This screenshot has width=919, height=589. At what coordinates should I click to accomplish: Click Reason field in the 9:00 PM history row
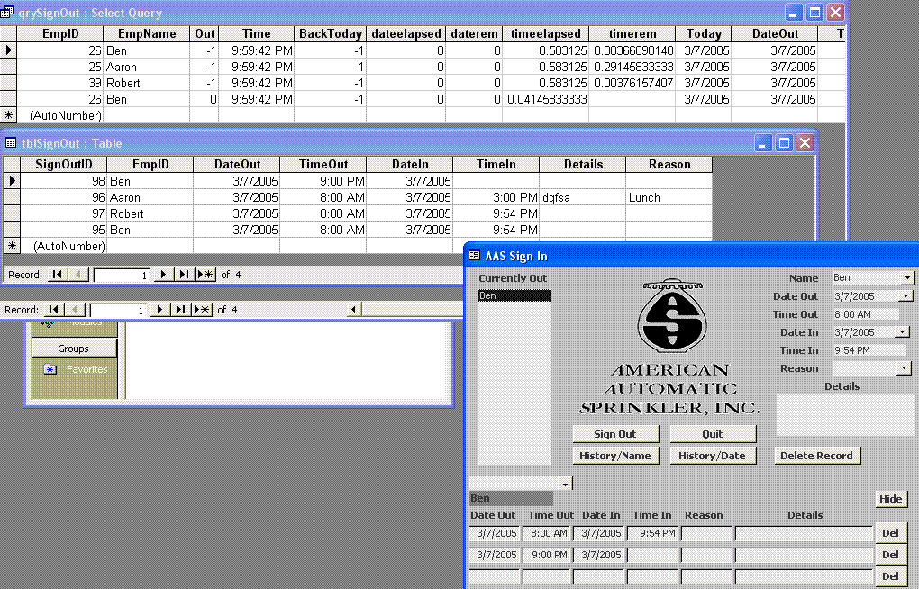[x=706, y=555]
